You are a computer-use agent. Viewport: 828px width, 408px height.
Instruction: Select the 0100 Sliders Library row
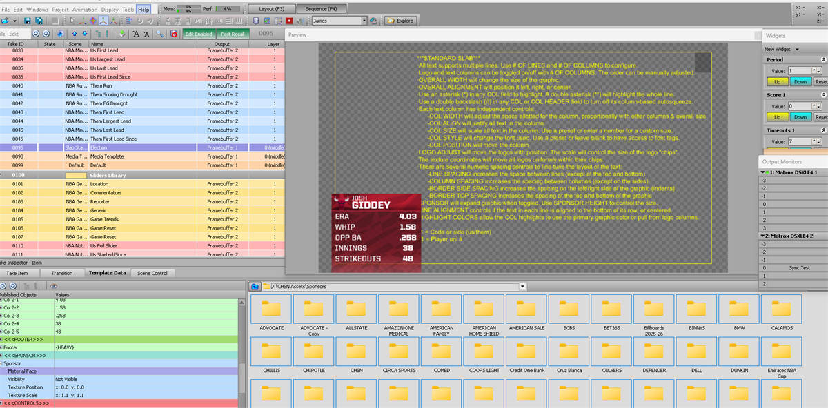tap(142, 176)
